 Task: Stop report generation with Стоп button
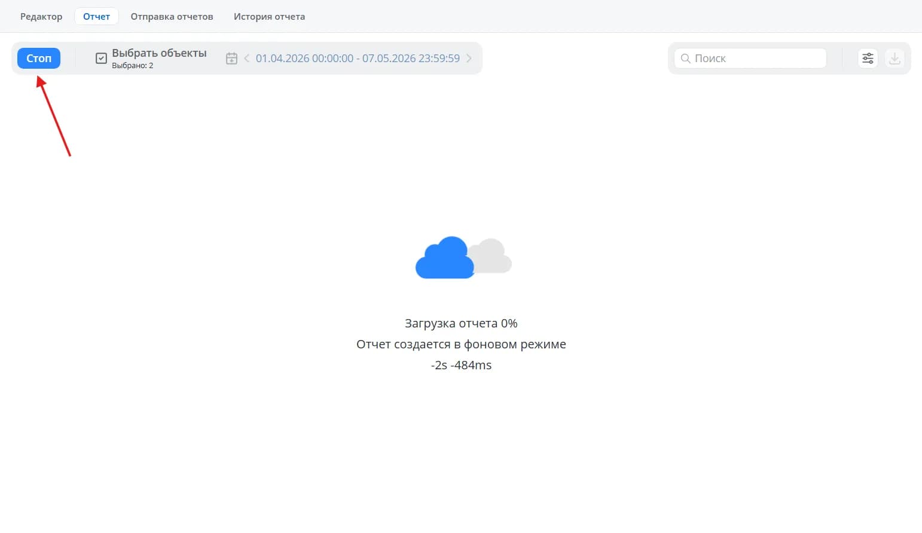pos(39,58)
